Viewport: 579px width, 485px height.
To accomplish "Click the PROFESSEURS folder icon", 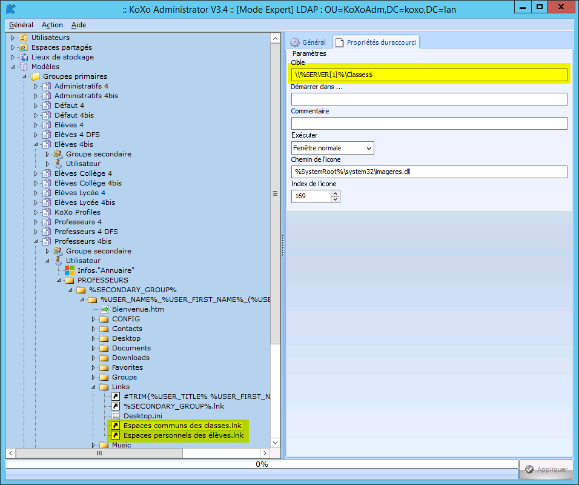I will 70,280.
